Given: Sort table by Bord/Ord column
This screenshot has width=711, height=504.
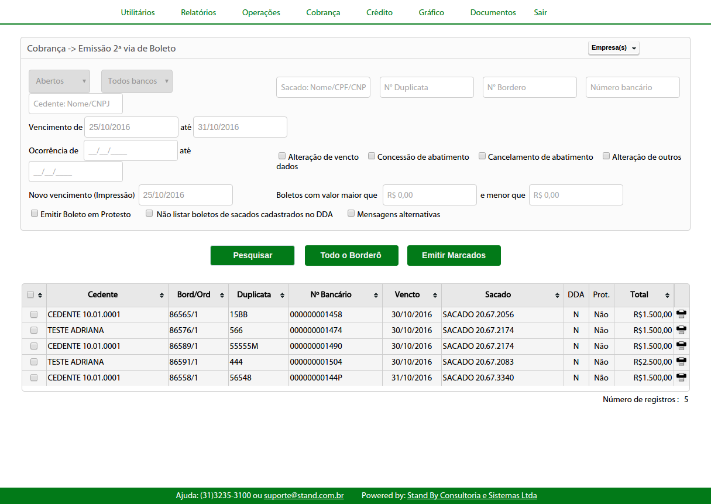Looking at the screenshot, I should (x=198, y=295).
